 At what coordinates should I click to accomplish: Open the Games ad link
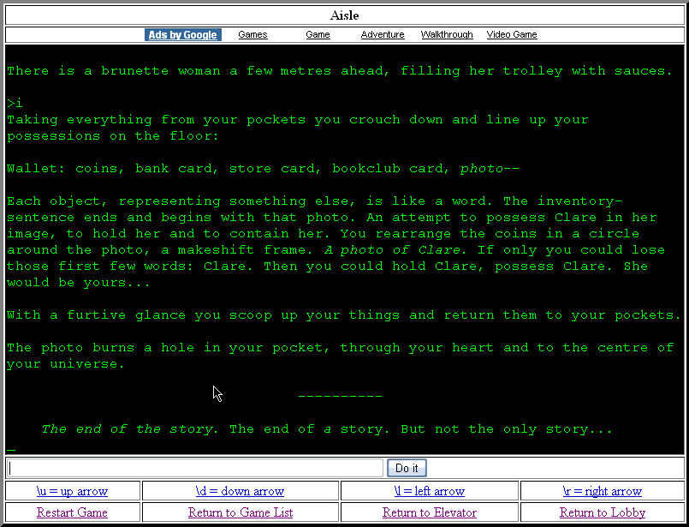[252, 35]
